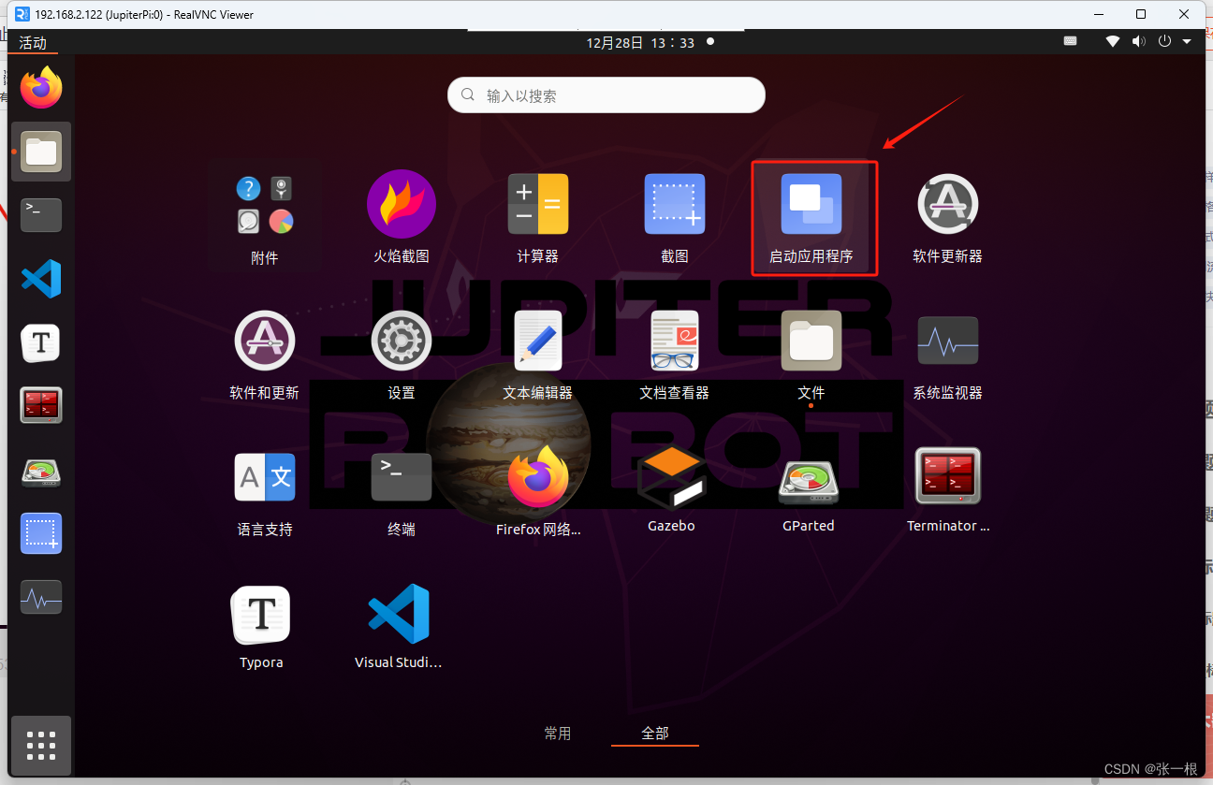1213x785 pixels.
Task: Click Firefox icon in the dock
Action: (41, 89)
